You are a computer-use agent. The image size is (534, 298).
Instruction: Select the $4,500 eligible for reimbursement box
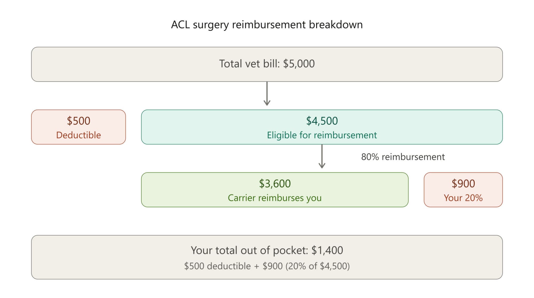322,127
